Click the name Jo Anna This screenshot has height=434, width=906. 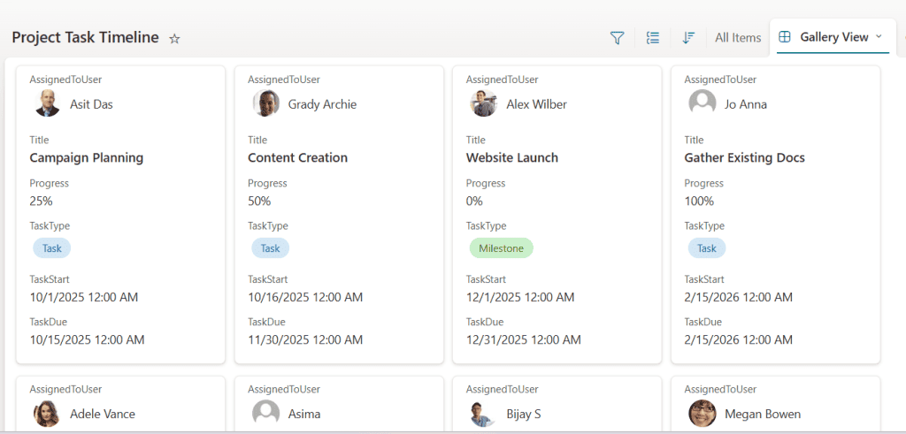tap(746, 104)
